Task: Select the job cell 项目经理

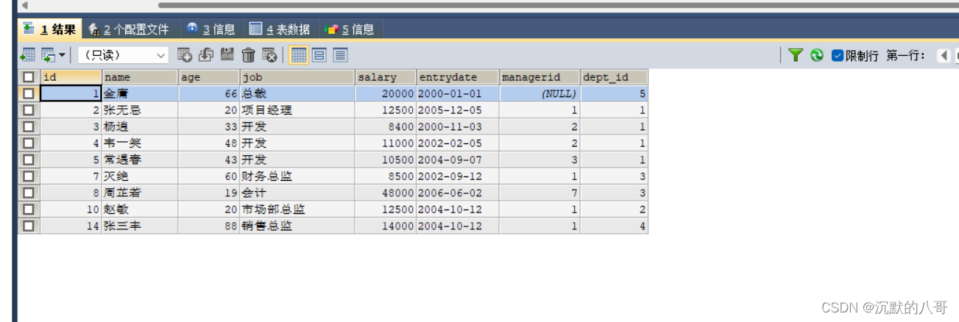Action: pyautogui.click(x=297, y=110)
